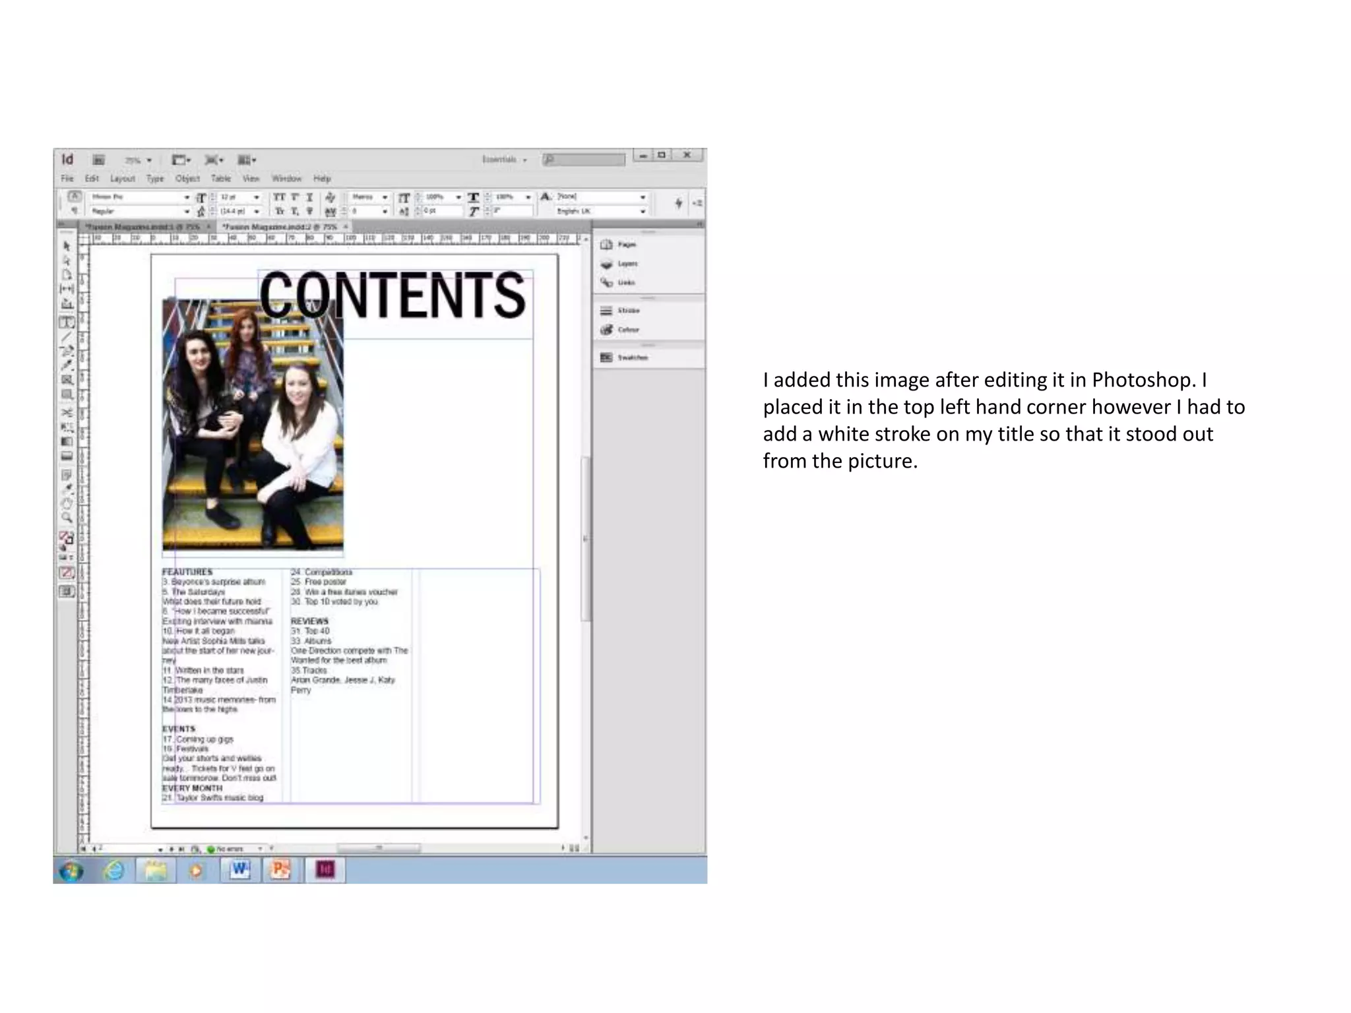Toggle All Caps text formatting

(x=280, y=197)
